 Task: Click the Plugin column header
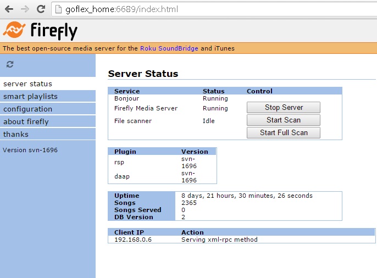click(125, 152)
